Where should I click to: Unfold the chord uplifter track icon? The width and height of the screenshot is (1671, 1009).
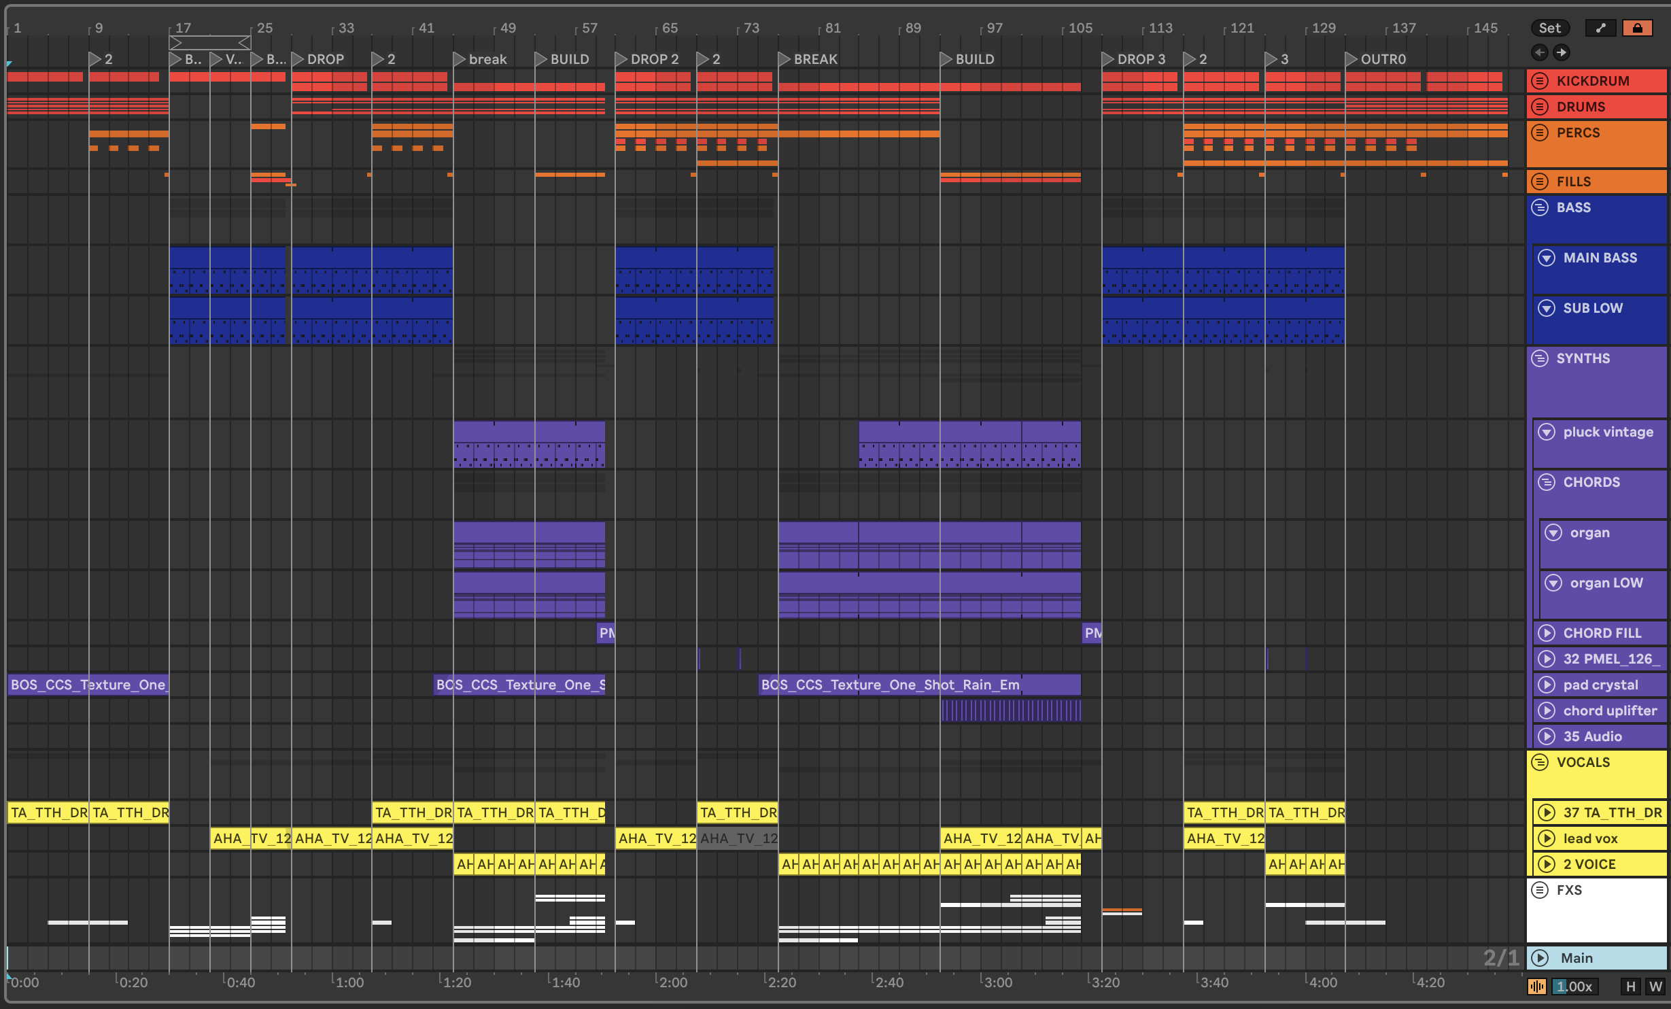1547,711
